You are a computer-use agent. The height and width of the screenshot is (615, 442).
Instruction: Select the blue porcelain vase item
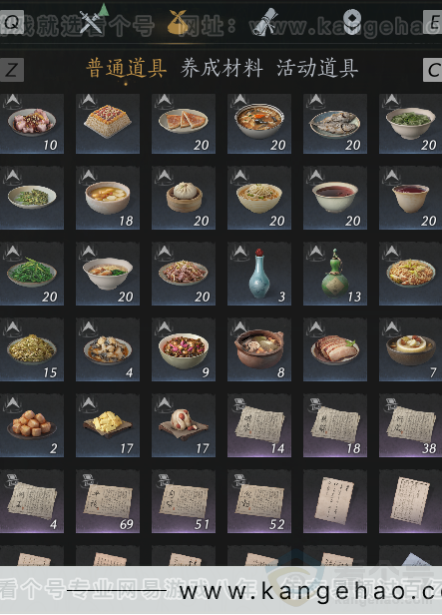(259, 275)
